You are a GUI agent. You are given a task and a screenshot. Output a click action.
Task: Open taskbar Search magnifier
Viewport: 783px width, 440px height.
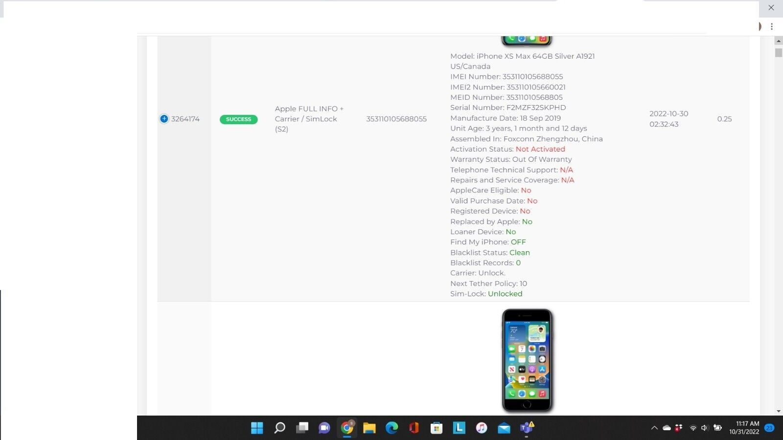pyautogui.click(x=279, y=428)
